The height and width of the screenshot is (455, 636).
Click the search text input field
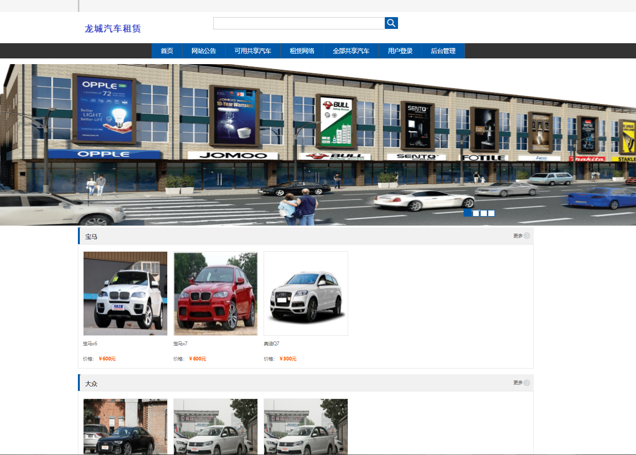tap(299, 23)
